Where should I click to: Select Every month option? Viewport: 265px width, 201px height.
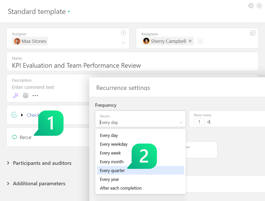point(141,162)
